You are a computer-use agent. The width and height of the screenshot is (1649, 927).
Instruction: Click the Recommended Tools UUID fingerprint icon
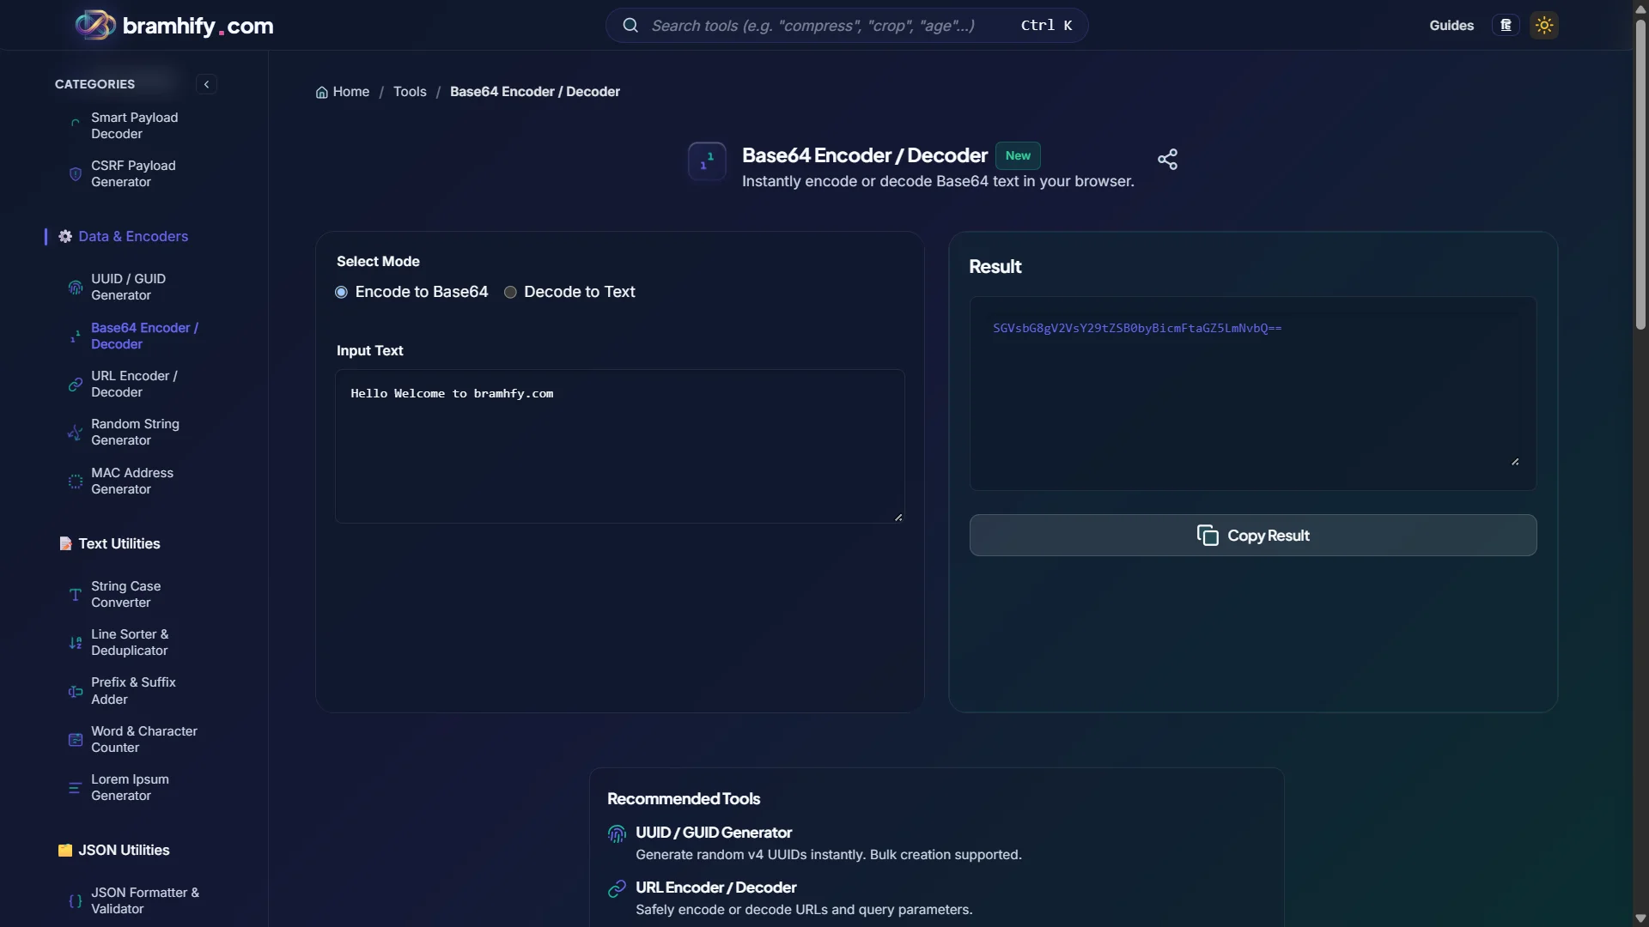point(617,833)
